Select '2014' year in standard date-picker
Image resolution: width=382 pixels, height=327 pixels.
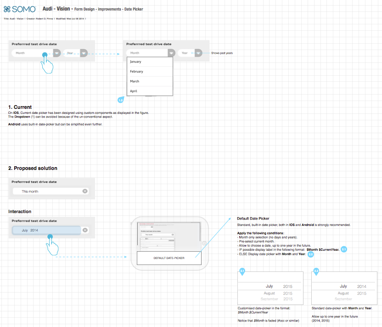coord(362,287)
